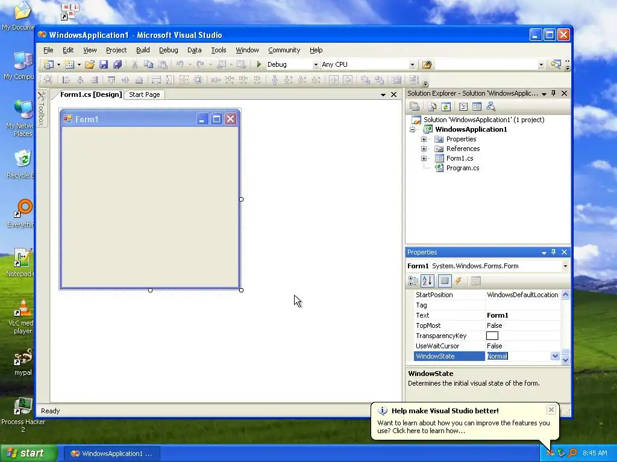Open the Form1 object selector dropdown
The image size is (617, 462).
565,266
